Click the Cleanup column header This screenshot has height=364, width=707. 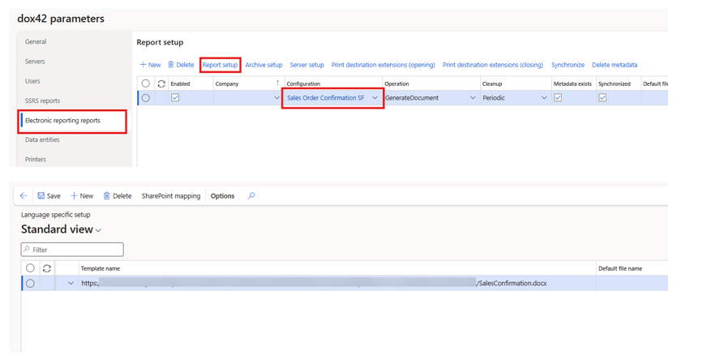[492, 84]
